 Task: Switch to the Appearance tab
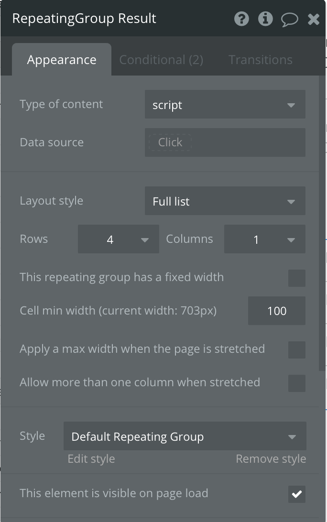(62, 60)
